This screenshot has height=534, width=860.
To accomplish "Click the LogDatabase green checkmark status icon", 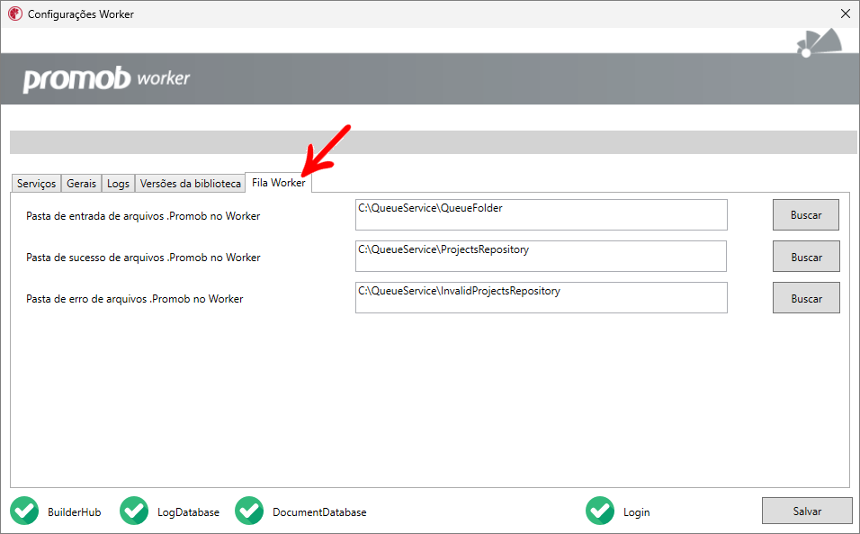I will 134,511.
